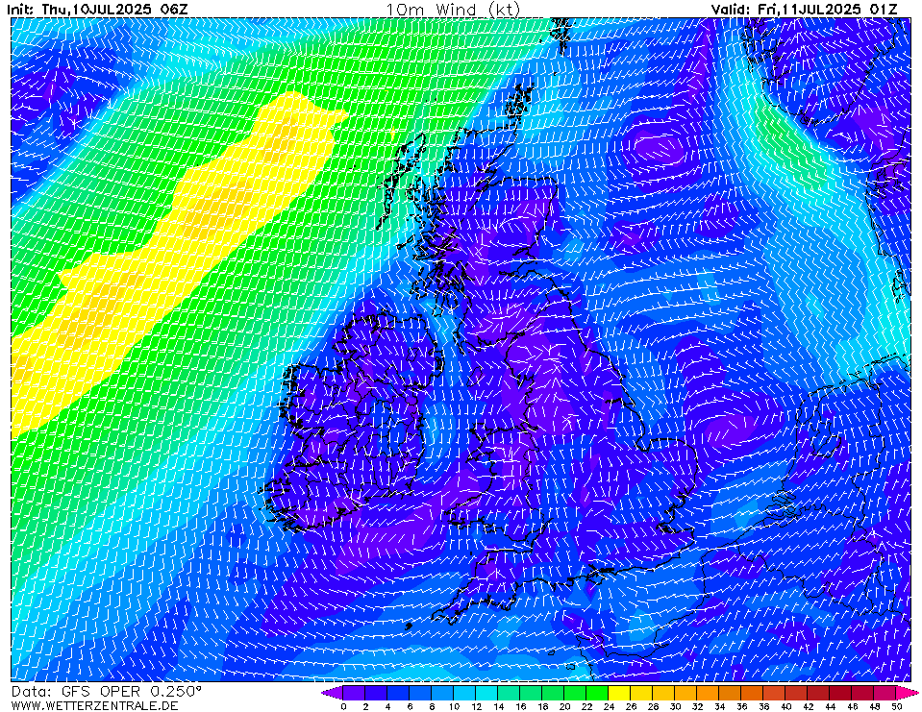Click the "Valid: Fri,11JUL2025 01Z" timestamp
The image size is (922, 712).
tap(804, 10)
